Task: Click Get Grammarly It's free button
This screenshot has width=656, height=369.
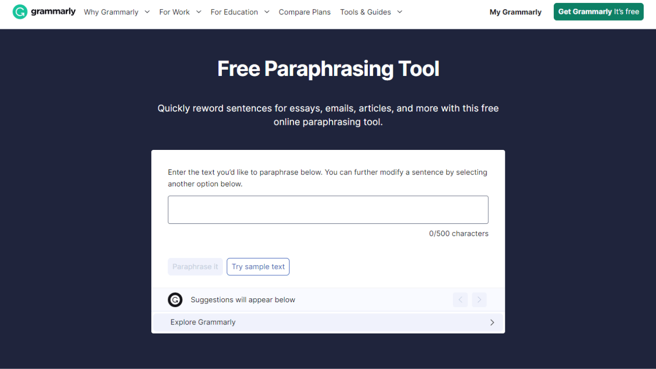Action: click(598, 12)
